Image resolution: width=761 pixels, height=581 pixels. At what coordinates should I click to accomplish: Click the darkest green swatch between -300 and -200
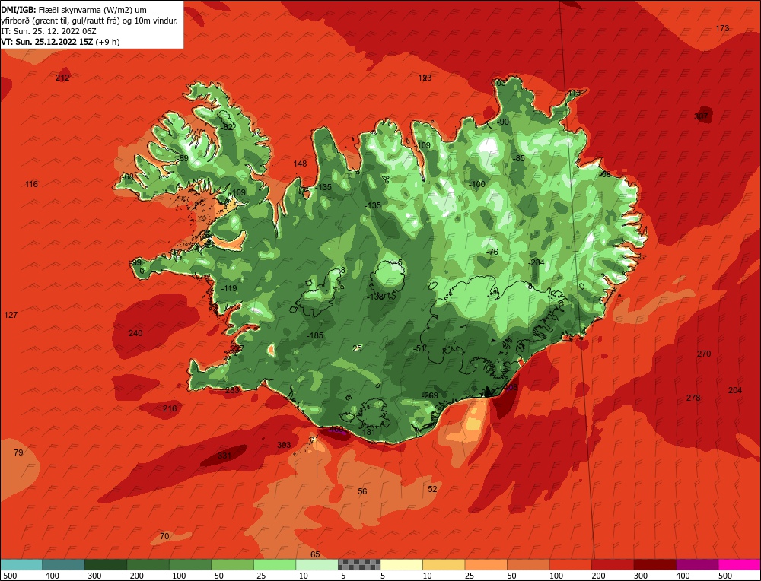[x=105, y=564]
